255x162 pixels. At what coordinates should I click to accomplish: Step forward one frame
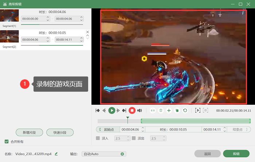[x=118, y=111]
